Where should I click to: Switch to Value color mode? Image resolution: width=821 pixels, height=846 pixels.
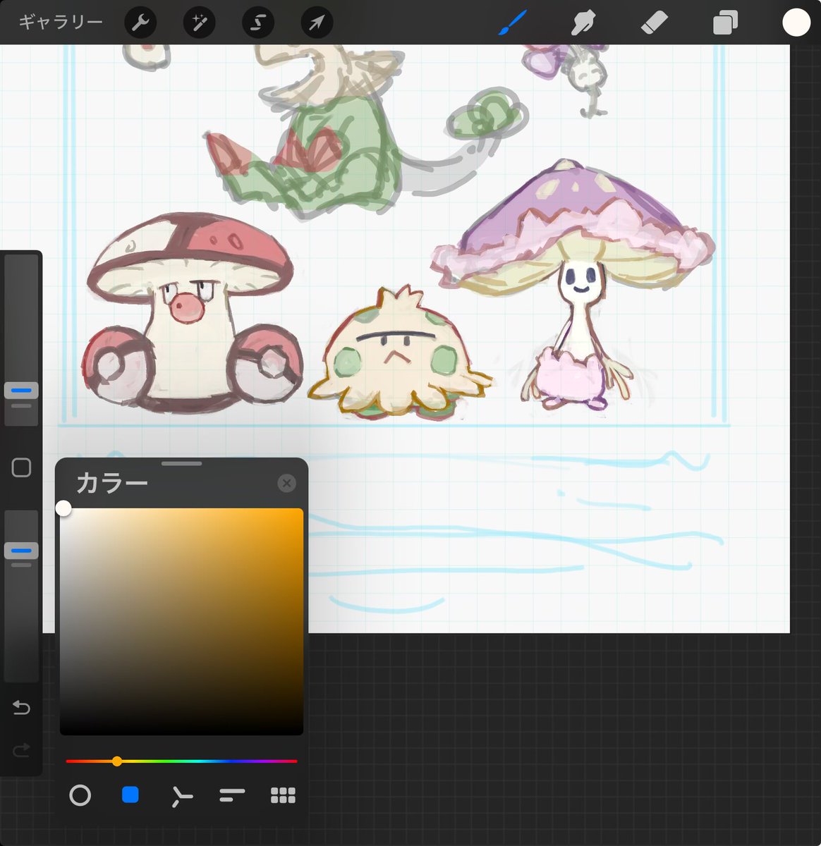point(232,796)
